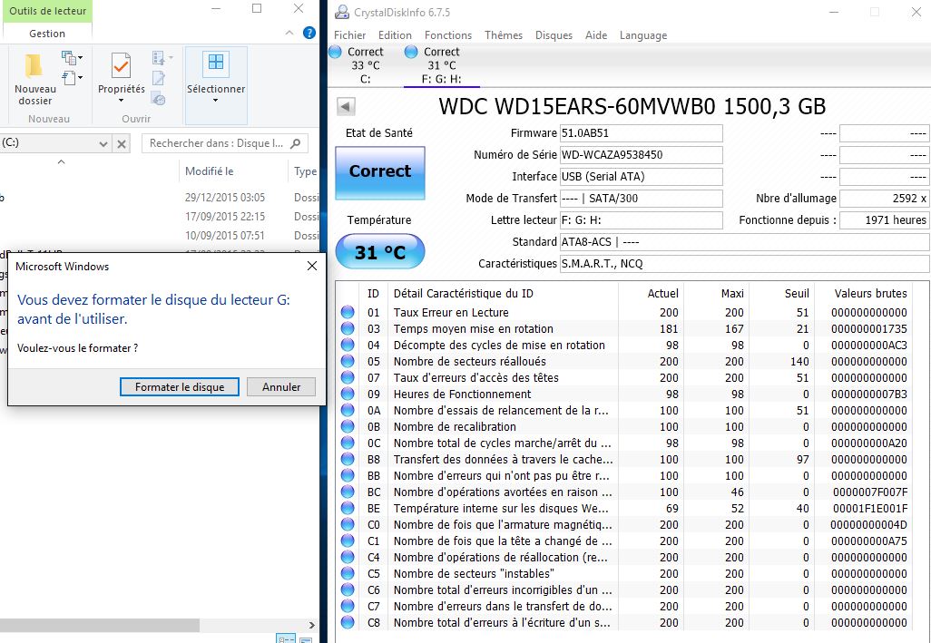Select the F: G: H: disk indicator

coord(441,65)
